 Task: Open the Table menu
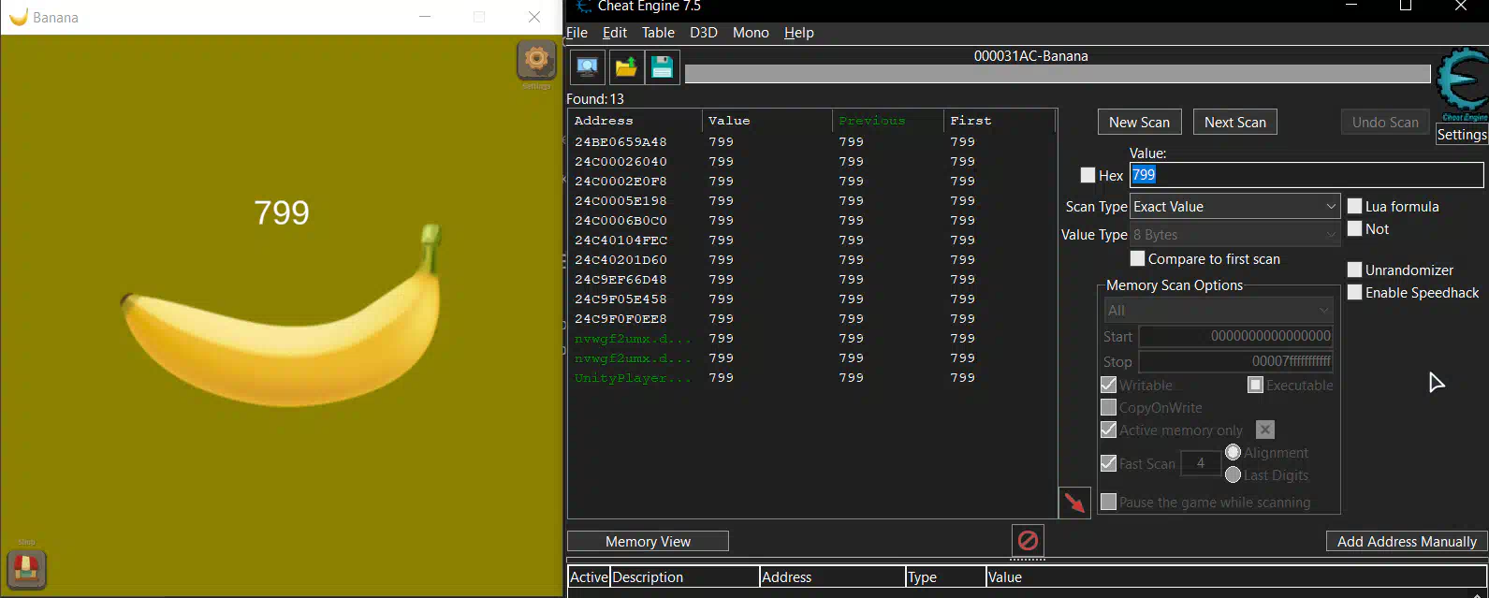[x=658, y=33]
